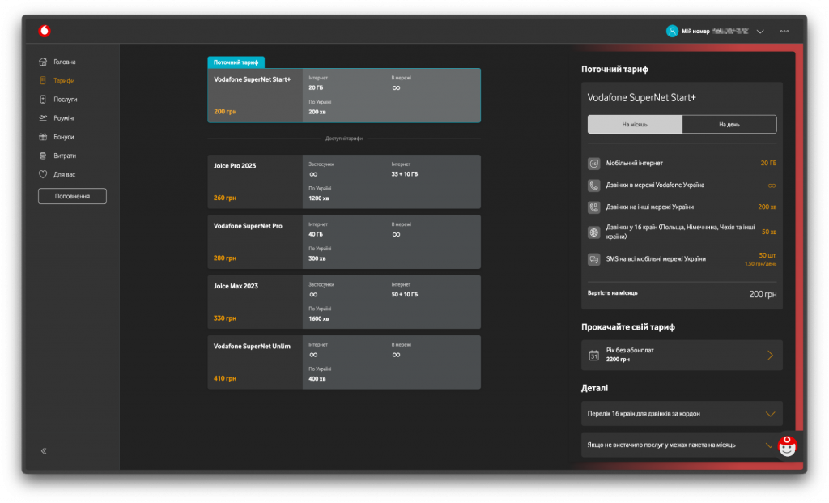Click the heart icon beside Для вас
Image resolution: width=829 pixels, height=503 pixels.
coord(43,174)
